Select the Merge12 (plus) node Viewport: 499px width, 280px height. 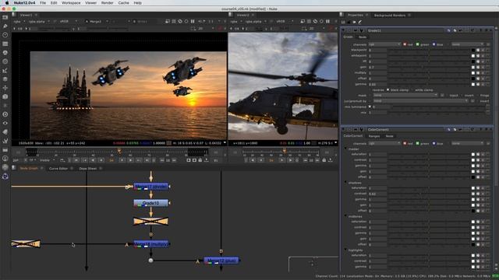pyautogui.click(x=221, y=261)
